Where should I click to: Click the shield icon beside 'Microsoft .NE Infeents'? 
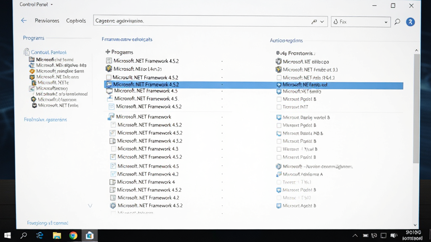point(32,77)
